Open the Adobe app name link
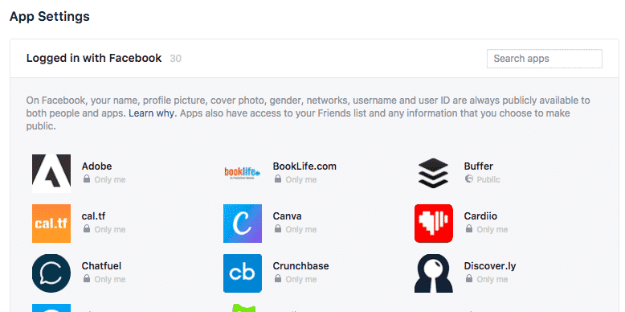The image size is (625, 312). pyautogui.click(x=96, y=166)
